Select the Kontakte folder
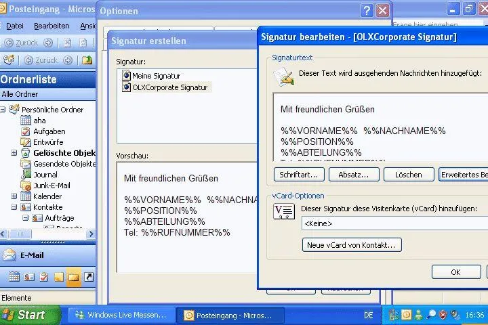 41,207
